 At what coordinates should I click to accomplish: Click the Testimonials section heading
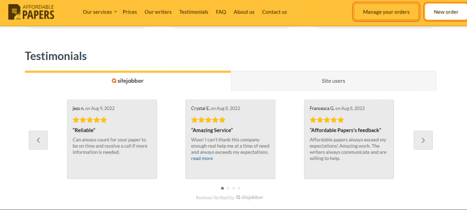56,56
